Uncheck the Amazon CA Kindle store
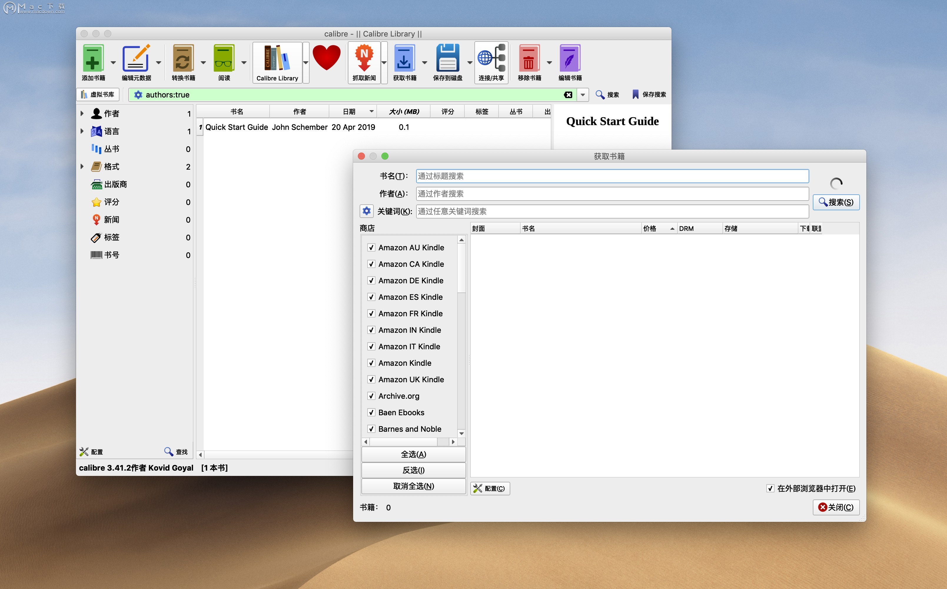Image resolution: width=947 pixels, height=589 pixels. (371, 264)
